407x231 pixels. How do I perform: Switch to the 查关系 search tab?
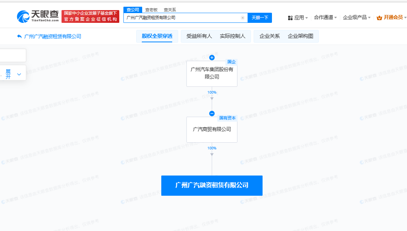tap(170, 10)
